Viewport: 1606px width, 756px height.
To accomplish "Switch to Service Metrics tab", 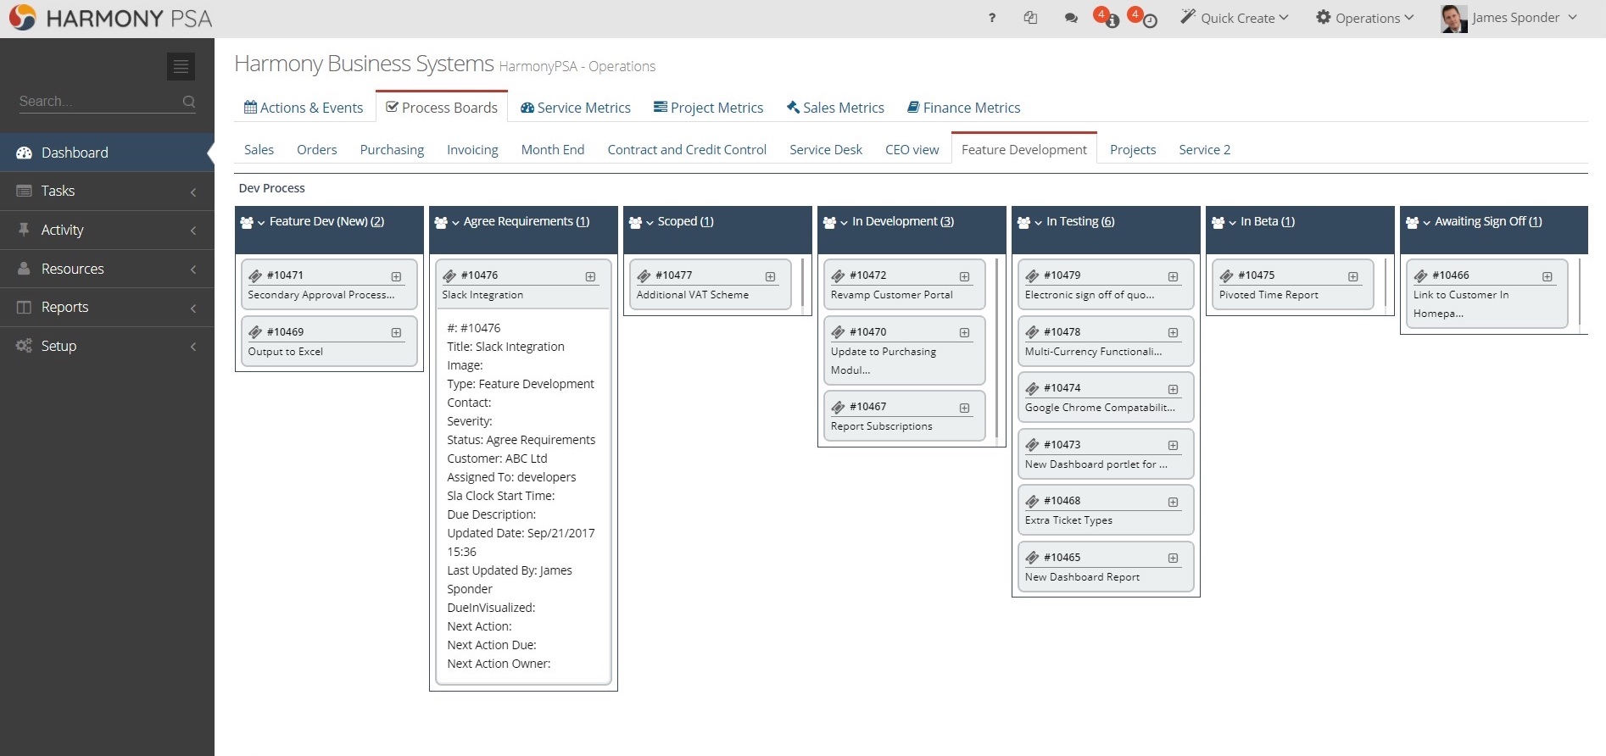I will (x=576, y=108).
